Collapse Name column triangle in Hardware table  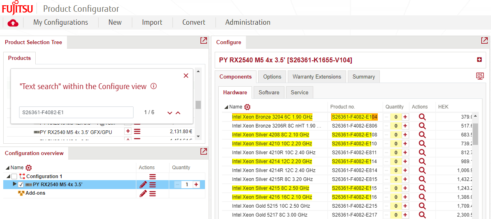tap(226, 107)
